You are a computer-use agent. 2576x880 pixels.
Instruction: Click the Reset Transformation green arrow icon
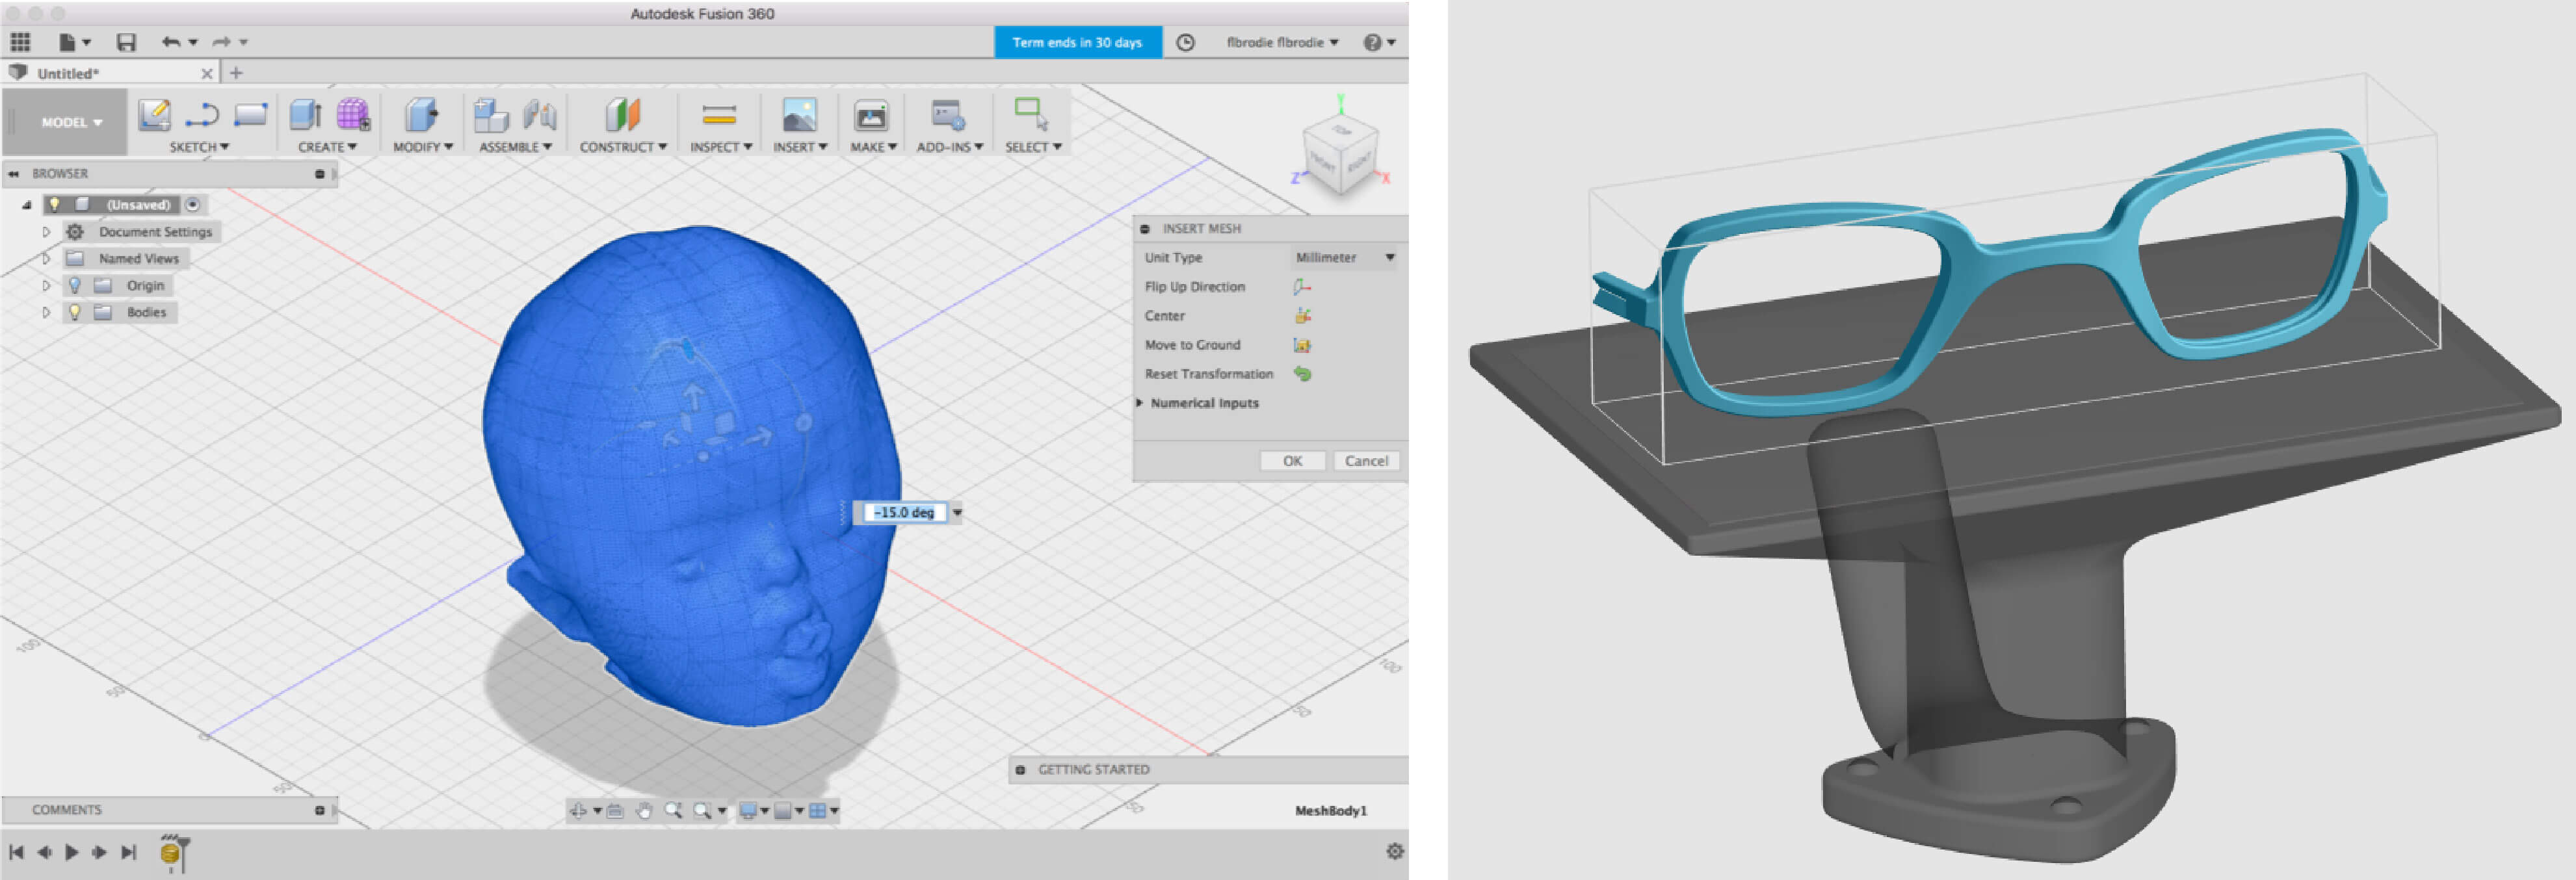point(1301,374)
